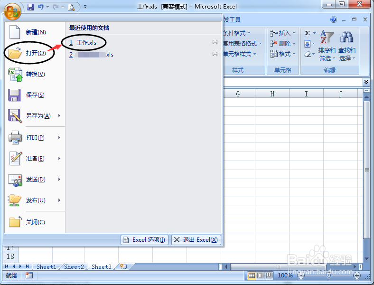Click the Excel 选项(I) button

pos(145,240)
